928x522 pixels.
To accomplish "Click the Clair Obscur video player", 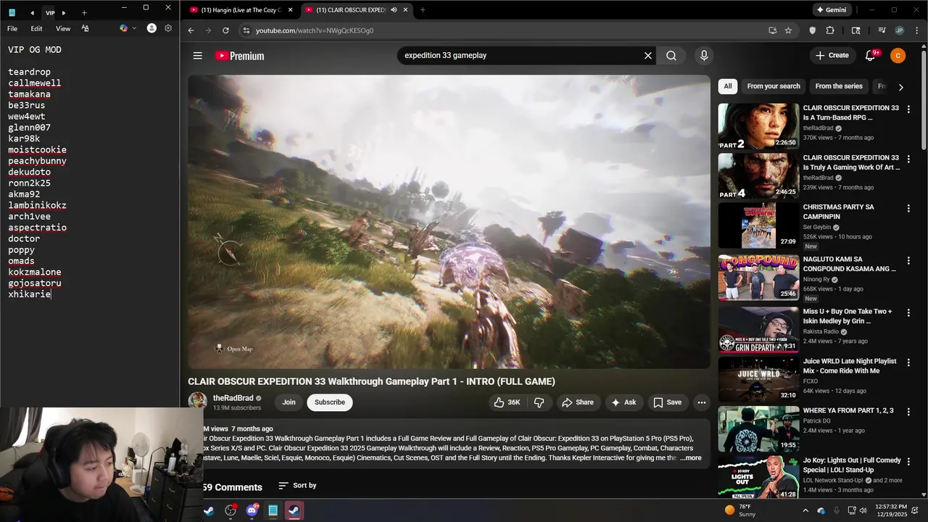I will tap(449, 222).
